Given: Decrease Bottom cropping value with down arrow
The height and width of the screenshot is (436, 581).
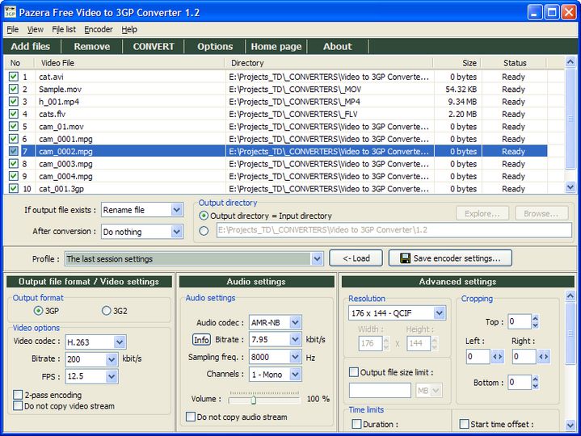Looking at the screenshot, I should [535, 386].
